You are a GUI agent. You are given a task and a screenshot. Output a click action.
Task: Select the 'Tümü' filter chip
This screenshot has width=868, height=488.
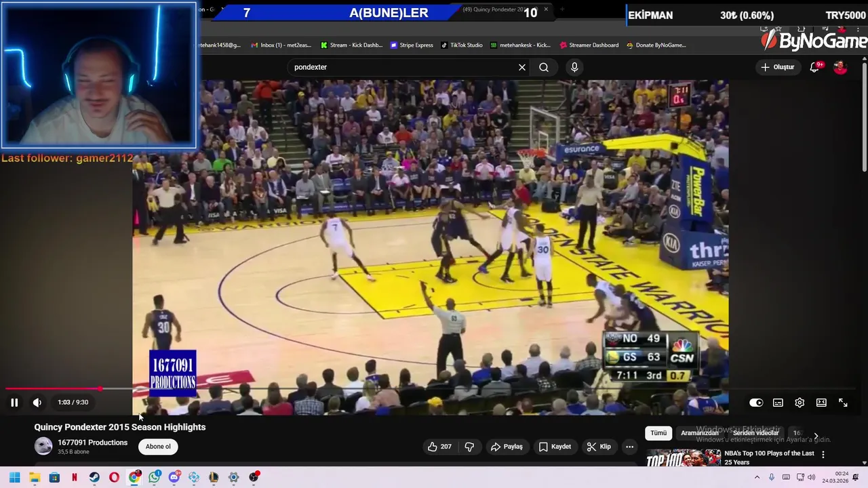pos(658,433)
